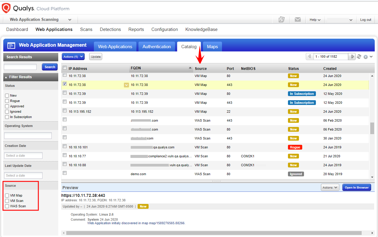
Task: Go to the previous page of results
Action: 310,56
